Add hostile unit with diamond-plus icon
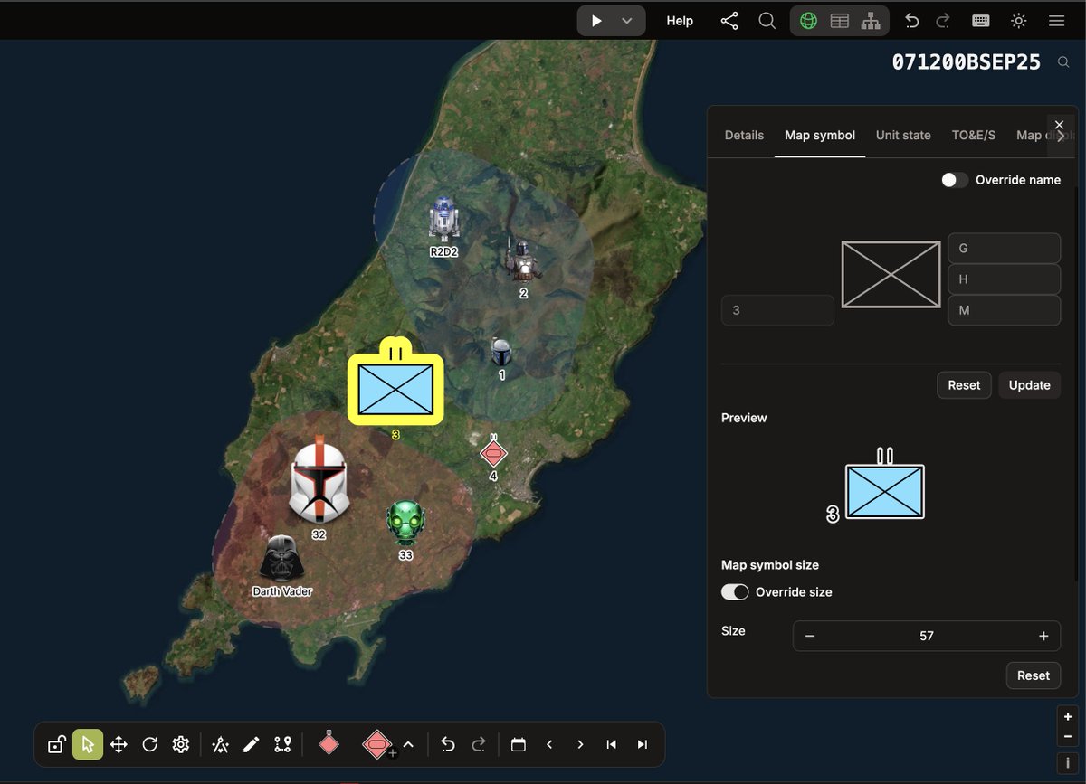Image resolution: width=1086 pixels, height=784 pixels. tap(378, 744)
